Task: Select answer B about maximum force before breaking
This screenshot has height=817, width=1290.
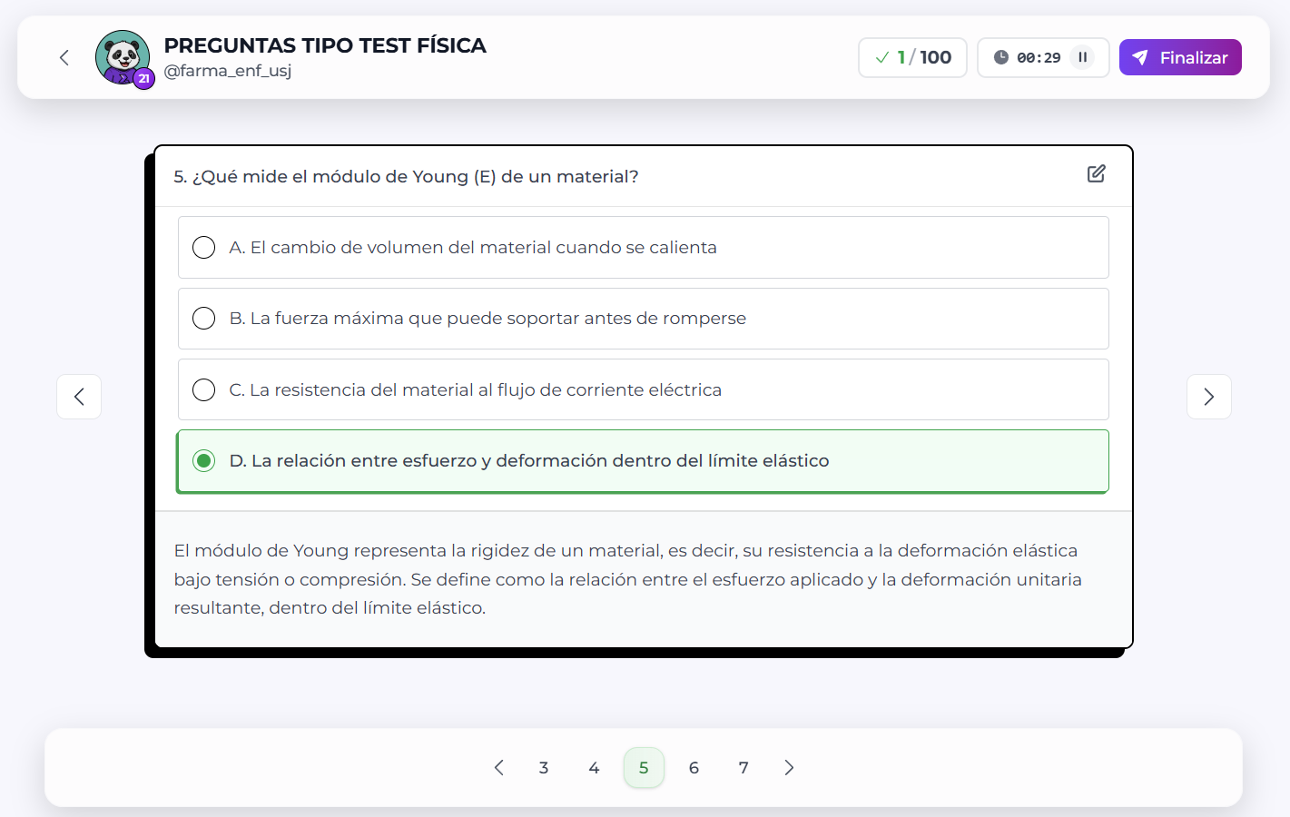Action: click(x=643, y=318)
